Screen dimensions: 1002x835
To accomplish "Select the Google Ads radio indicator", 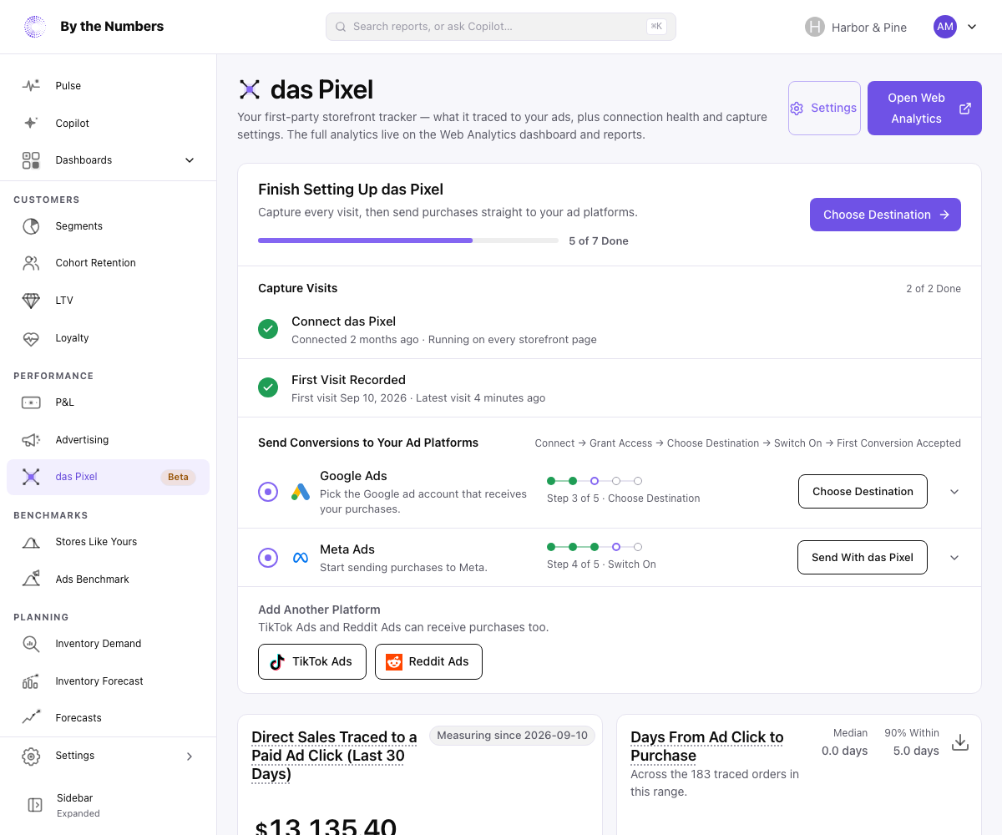I will (268, 492).
